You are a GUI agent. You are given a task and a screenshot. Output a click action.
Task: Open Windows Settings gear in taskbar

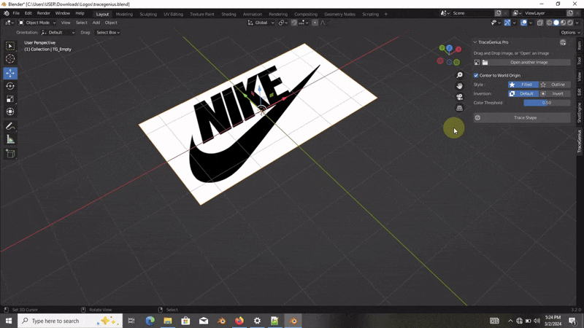pos(257,321)
